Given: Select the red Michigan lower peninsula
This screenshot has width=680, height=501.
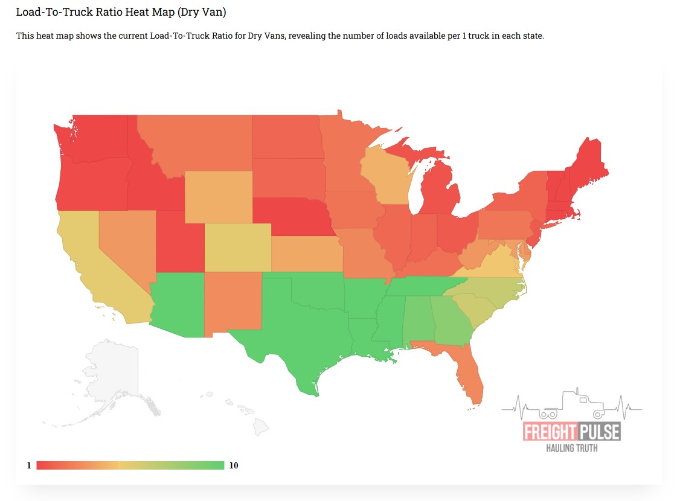Looking at the screenshot, I should [441, 194].
